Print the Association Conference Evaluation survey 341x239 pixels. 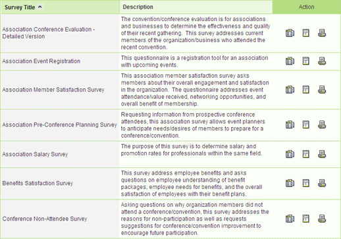point(322,33)
